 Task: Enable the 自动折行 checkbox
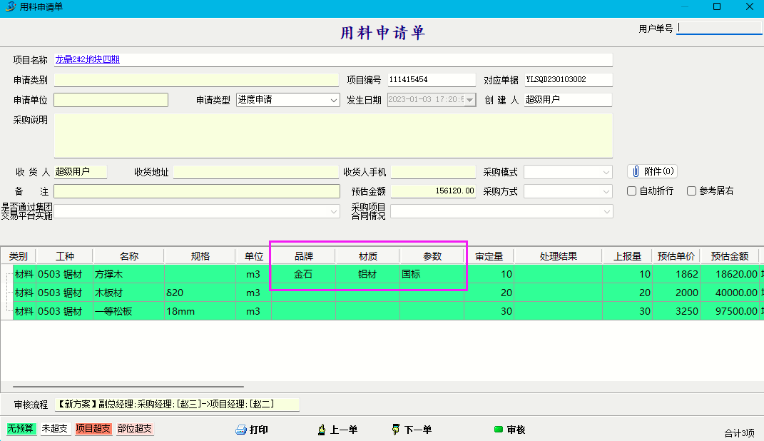631,191
